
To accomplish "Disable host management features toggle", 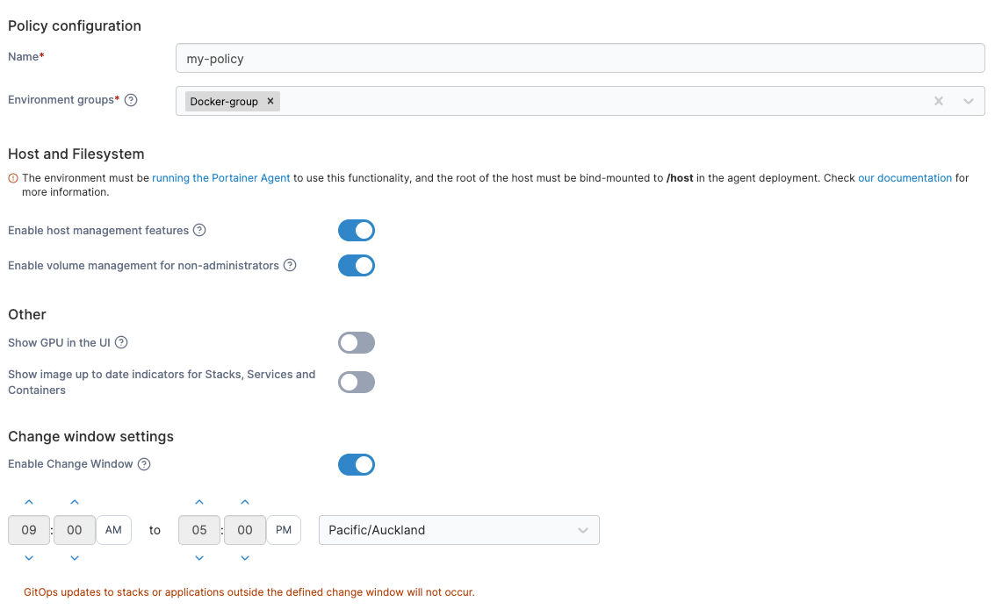I will 357,231.
